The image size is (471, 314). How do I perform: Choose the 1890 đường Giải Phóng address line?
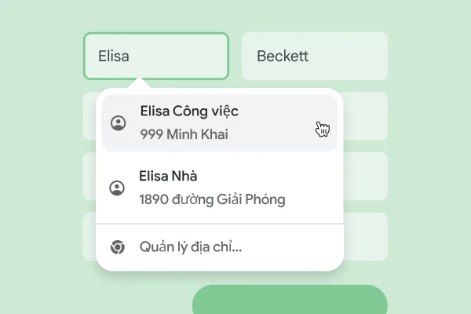click(212, 199)
